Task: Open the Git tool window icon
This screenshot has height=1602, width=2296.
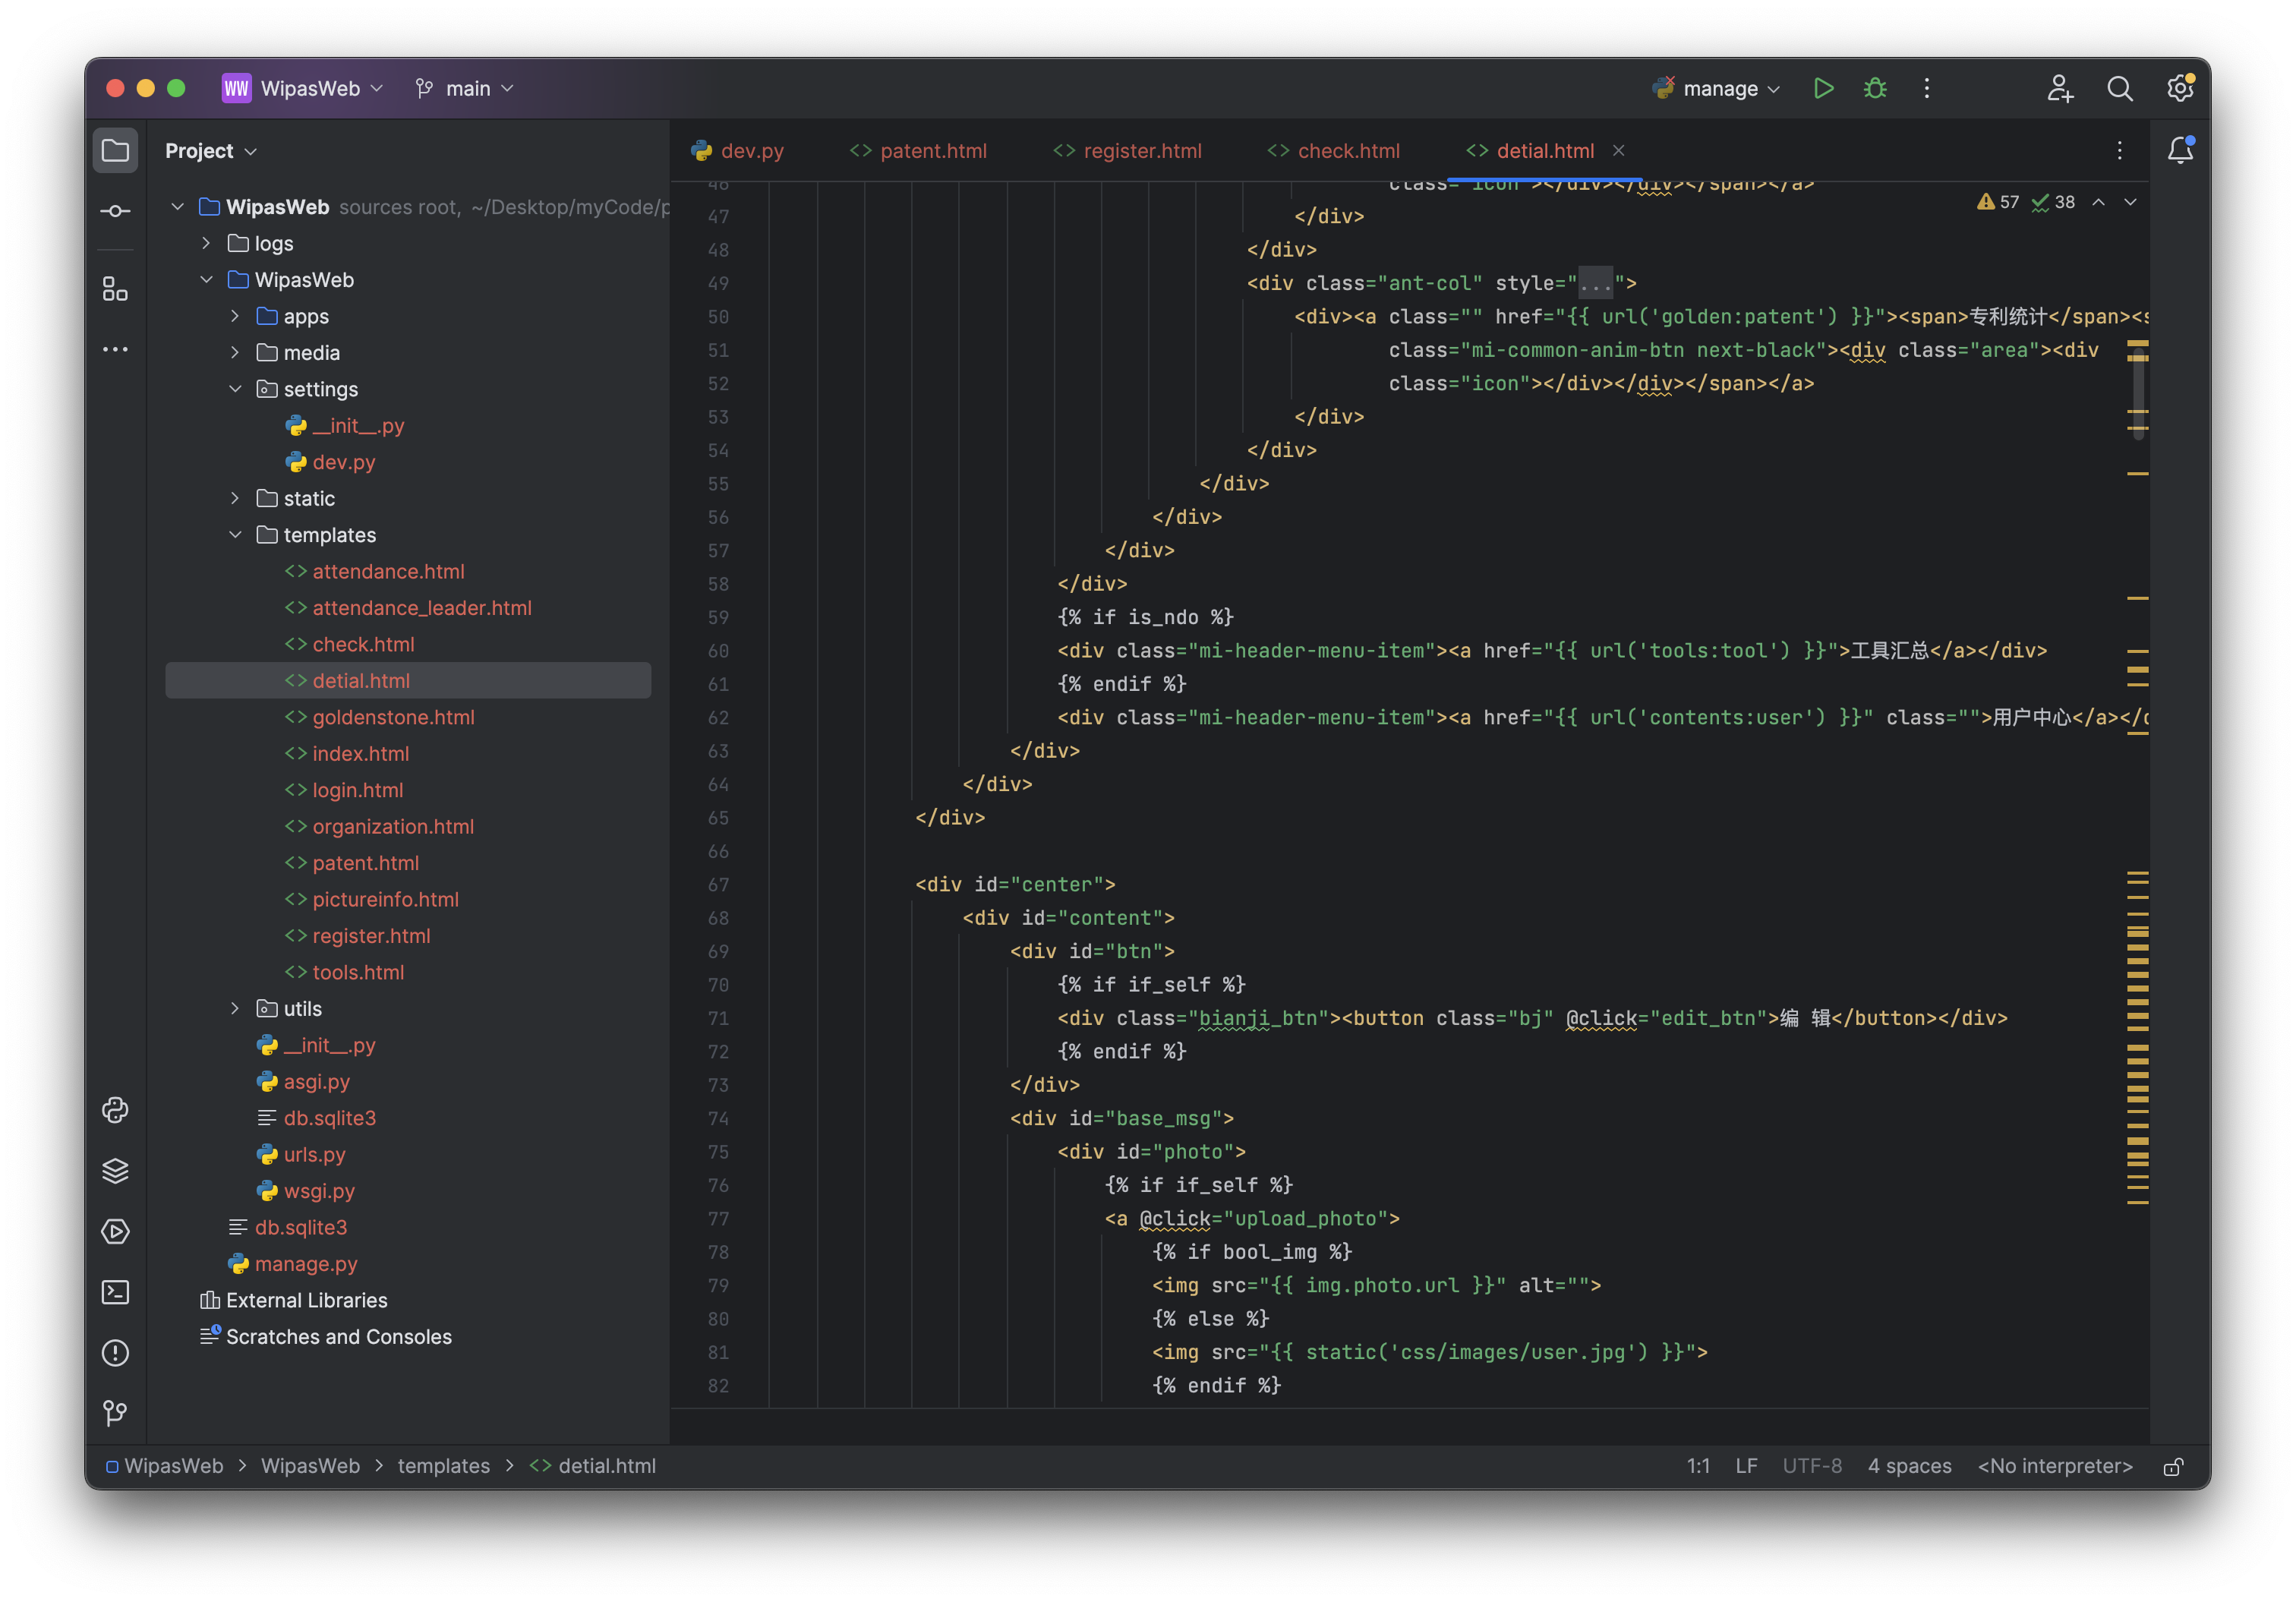Action: (x=115, y=1413)
